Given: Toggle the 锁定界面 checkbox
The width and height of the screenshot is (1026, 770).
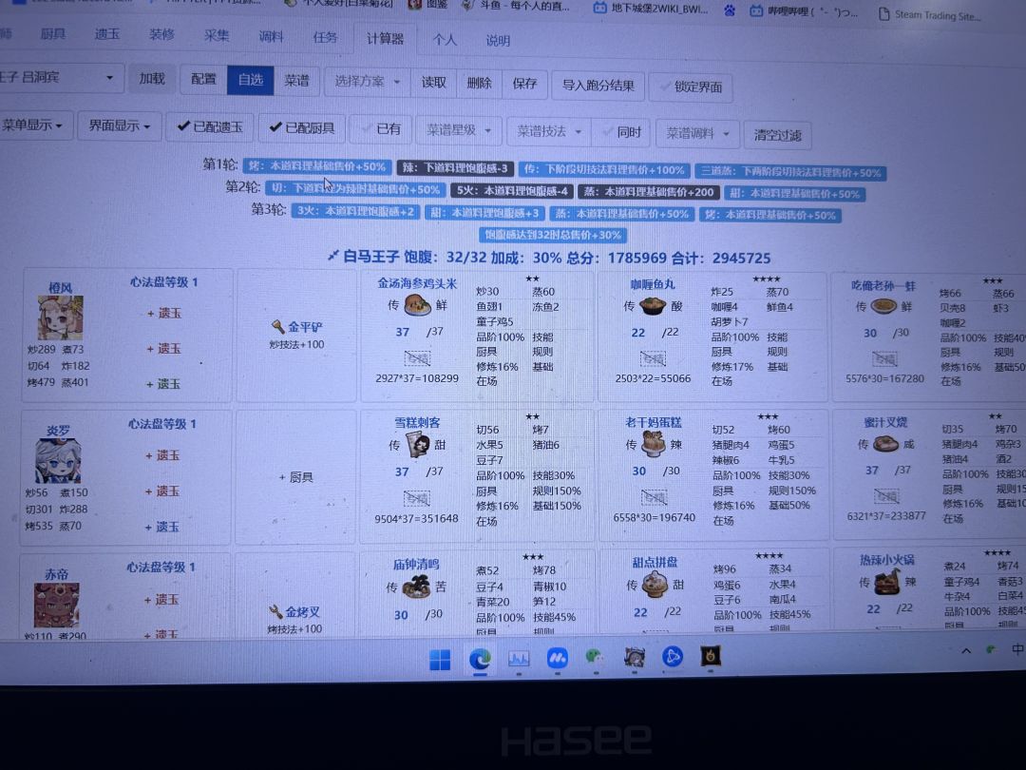Looking at the screenshot, I should 691,87.
